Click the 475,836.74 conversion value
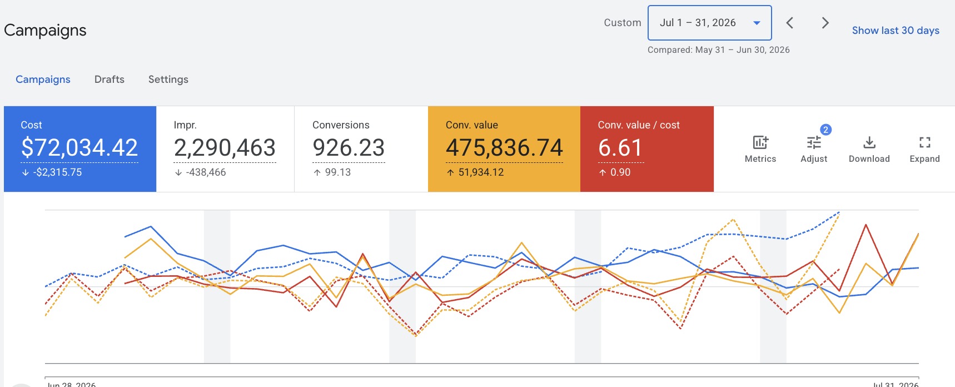 point(504,148)
